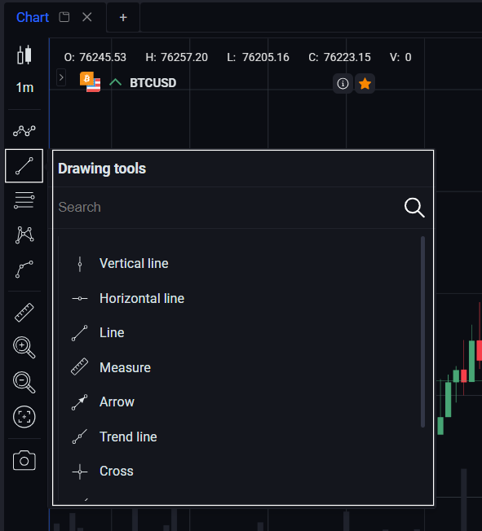The image size is (482, 531).
Task: Zoom in on the chart
Action: tap(24, 347)
